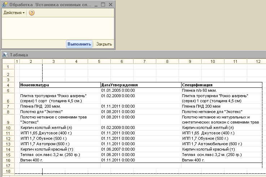Select the ДатаУтверждения header cell
The image size is (266, 177).
pyautogui.click(x=141, y=85)
